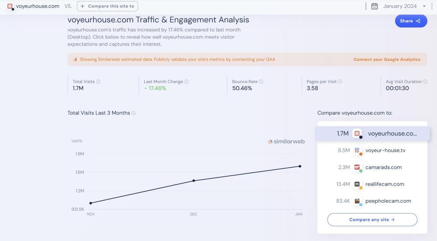The image size is (437, 241).
Task: Choose peepholecam.com for comparison
Action: pyautogui.click(x=388, y=201)
